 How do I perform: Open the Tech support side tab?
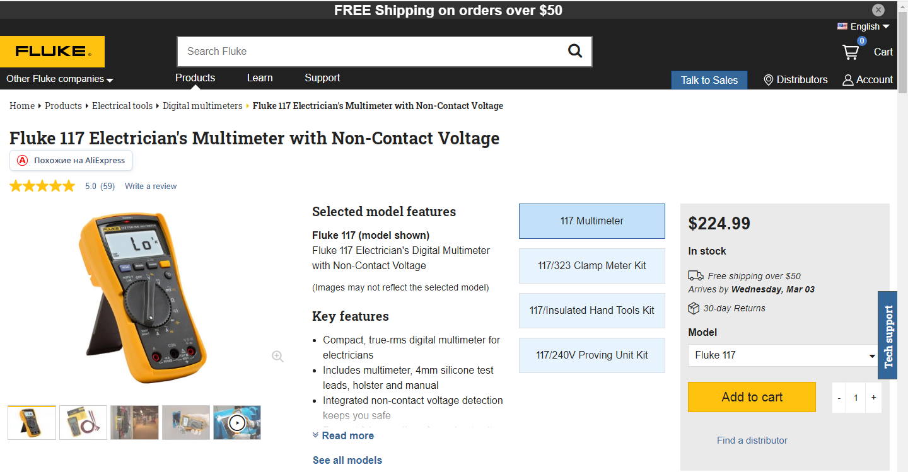pyautogui.click(x=888, y=335)
